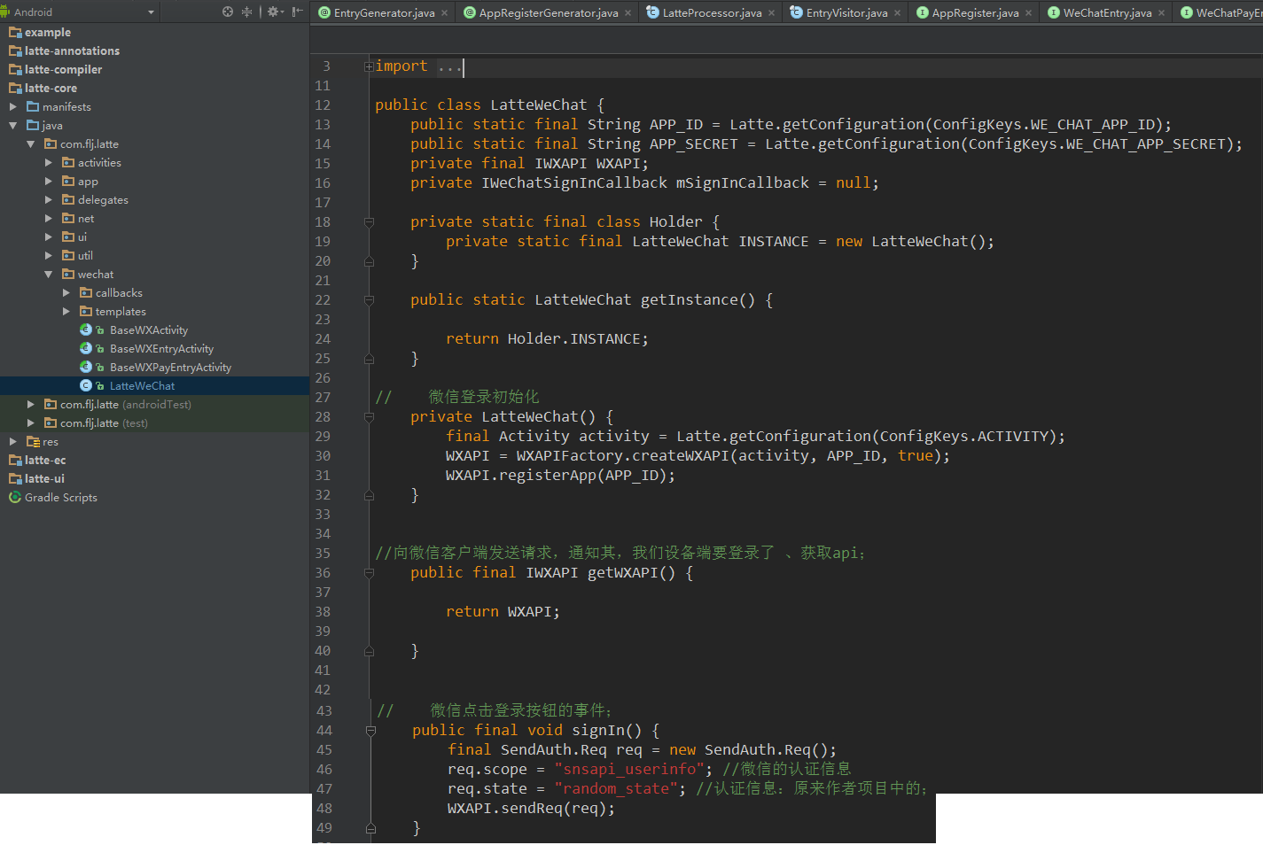This screenshot has height=845, width=1263.
Task: Click the manifests folder icon
Action: coord(33,106)
